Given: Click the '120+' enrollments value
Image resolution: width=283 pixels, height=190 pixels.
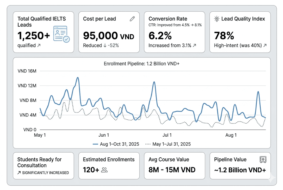Looking at the screenshot, I should pos(91,170).
